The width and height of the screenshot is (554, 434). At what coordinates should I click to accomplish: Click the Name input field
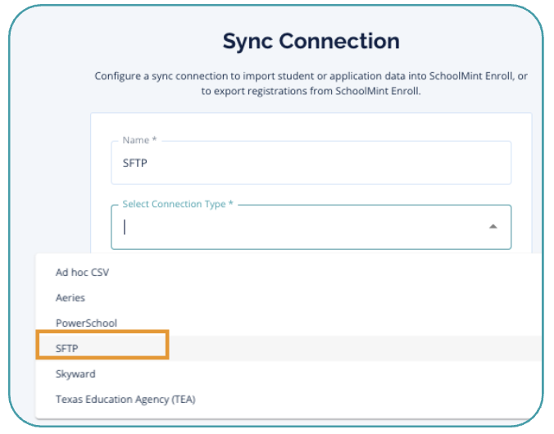tap(311, 163)
